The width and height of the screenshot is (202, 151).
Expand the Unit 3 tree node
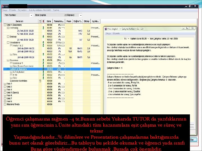5,87
